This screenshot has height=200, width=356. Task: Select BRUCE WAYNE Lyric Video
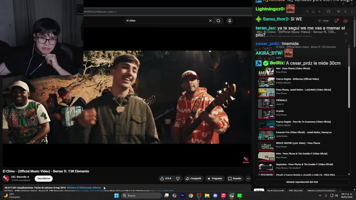(x=302, y=146)
